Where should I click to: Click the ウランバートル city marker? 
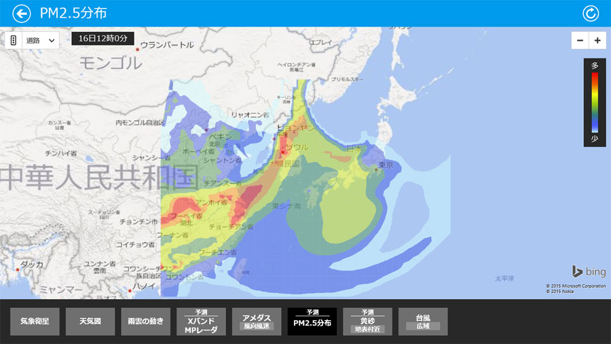[x=138, y=50]
